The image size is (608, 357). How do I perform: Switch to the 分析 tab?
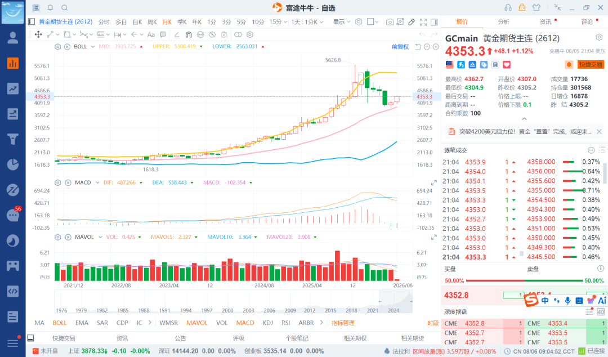point(503,22)
